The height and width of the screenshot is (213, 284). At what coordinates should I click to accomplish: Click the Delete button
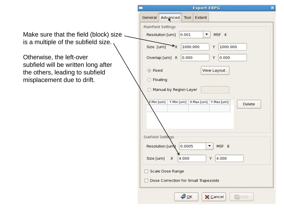pyautogui.click(x=249, y=104)
